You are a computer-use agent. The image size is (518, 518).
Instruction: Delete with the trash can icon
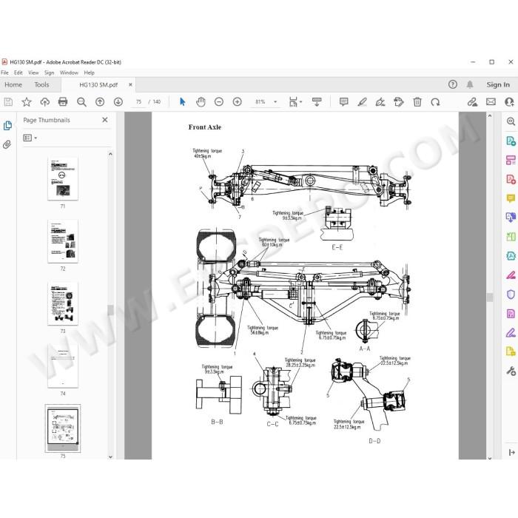point(417,102)
